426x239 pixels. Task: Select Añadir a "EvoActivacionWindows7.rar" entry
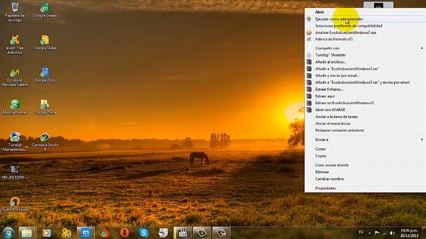pyautogui.click(x=365, y=69)
